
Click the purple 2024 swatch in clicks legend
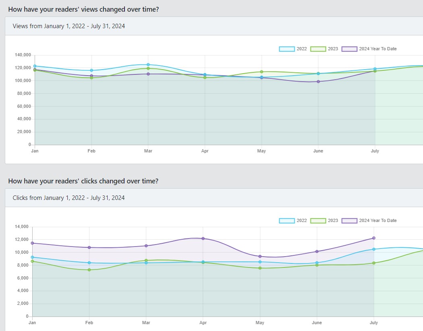pos(349,220)
